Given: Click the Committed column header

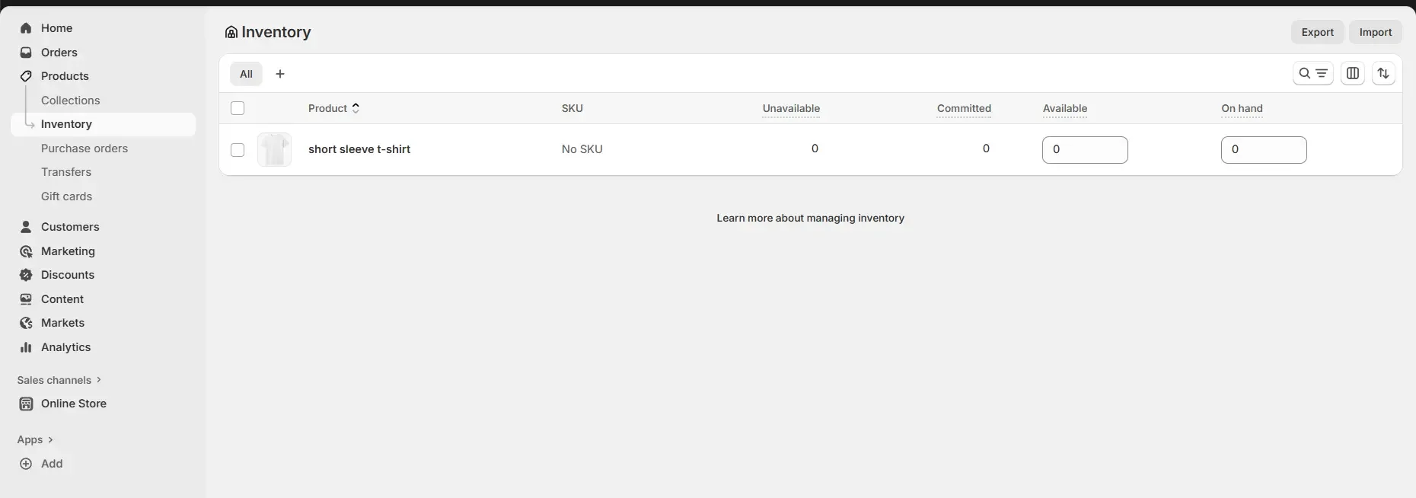Looking at the screenshot, I should pyautogui.click(x=964, y=108).
